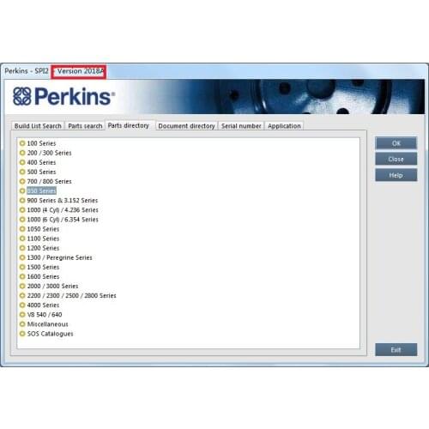
Task: Click the yellow icon beside 100 Series
Action: (22, 143)
